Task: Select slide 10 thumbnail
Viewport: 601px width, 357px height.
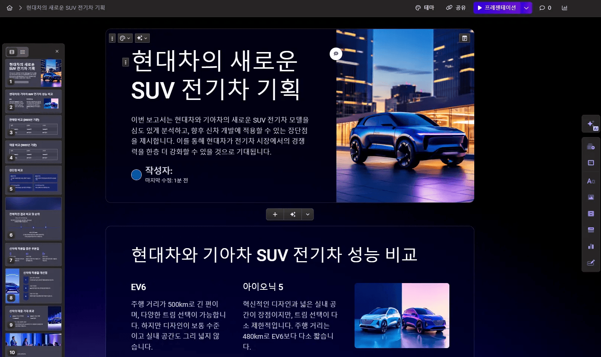Action: pos(33,345)
